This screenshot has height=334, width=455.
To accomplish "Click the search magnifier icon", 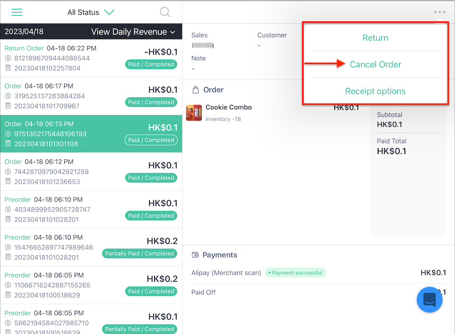I will click(165, 12).
